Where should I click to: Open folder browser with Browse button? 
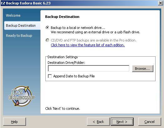tap(143, 69)
